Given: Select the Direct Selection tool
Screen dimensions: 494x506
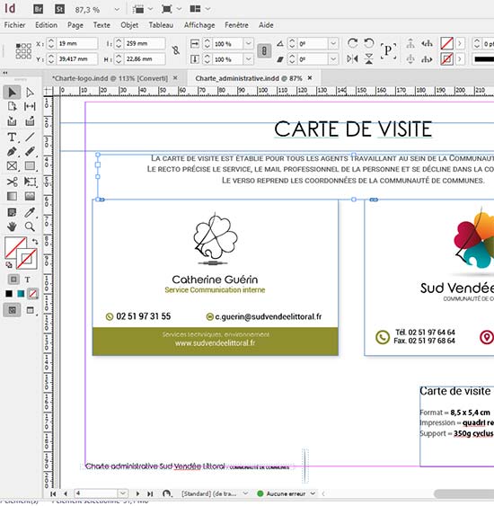Looking at the screenshot, I should click(30, 93).
